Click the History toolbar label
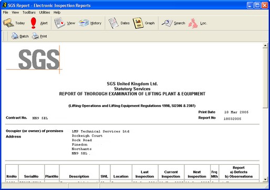 click(96, 23)
